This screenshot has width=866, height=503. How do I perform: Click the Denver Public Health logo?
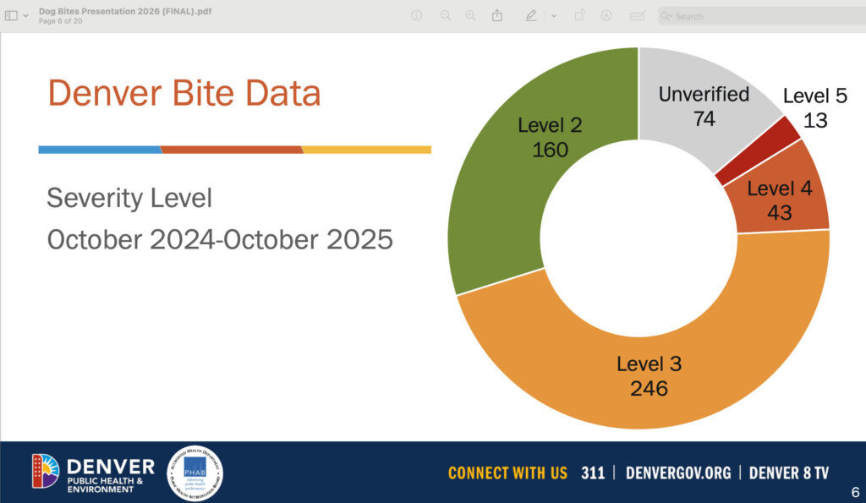pyautogui.click(x=93, y=473)
